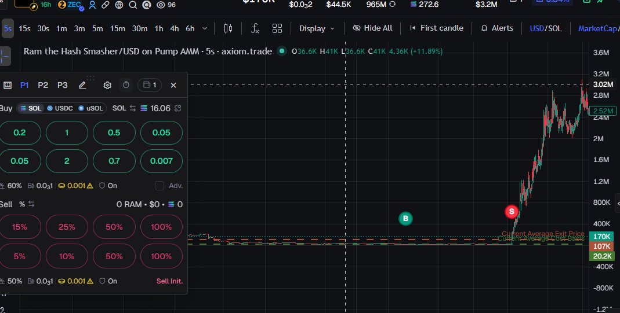620x313 pixels.
Task: Click the Sell Init. link
Action: 169,281
